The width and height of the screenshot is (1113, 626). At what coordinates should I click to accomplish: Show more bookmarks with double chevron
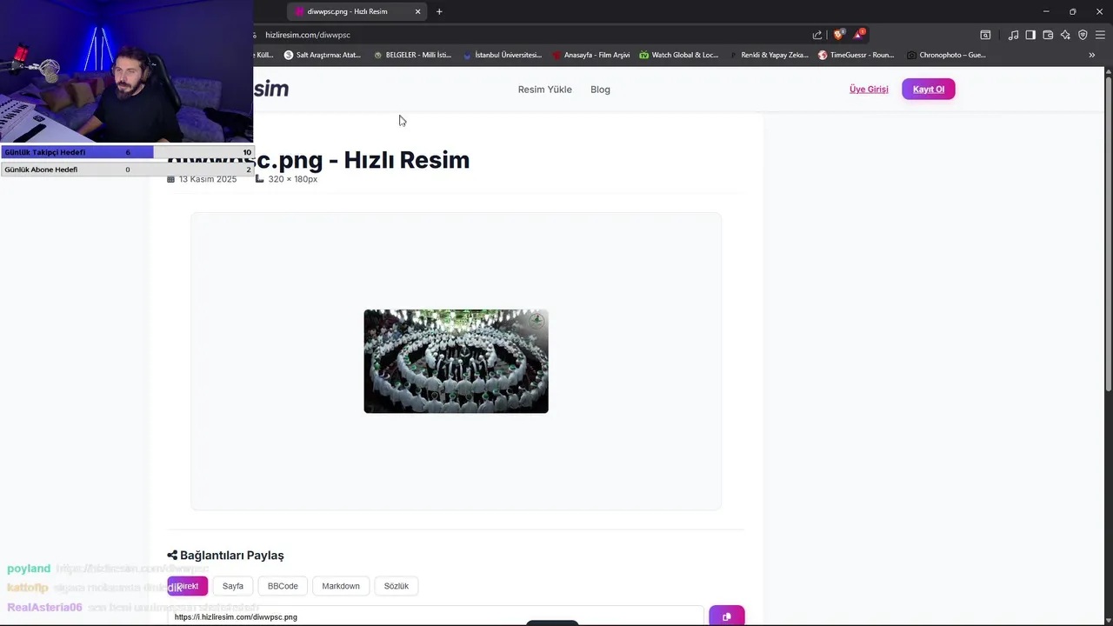(1092, 55)
